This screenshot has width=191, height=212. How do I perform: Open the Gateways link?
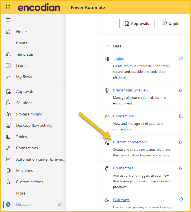click(121, 200)
